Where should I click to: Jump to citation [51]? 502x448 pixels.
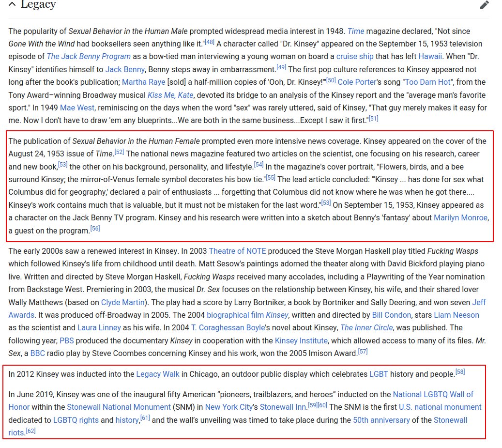(x=373, y=119)
